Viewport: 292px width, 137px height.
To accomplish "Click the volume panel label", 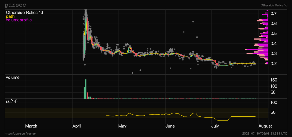I will [x=13, y=78].
